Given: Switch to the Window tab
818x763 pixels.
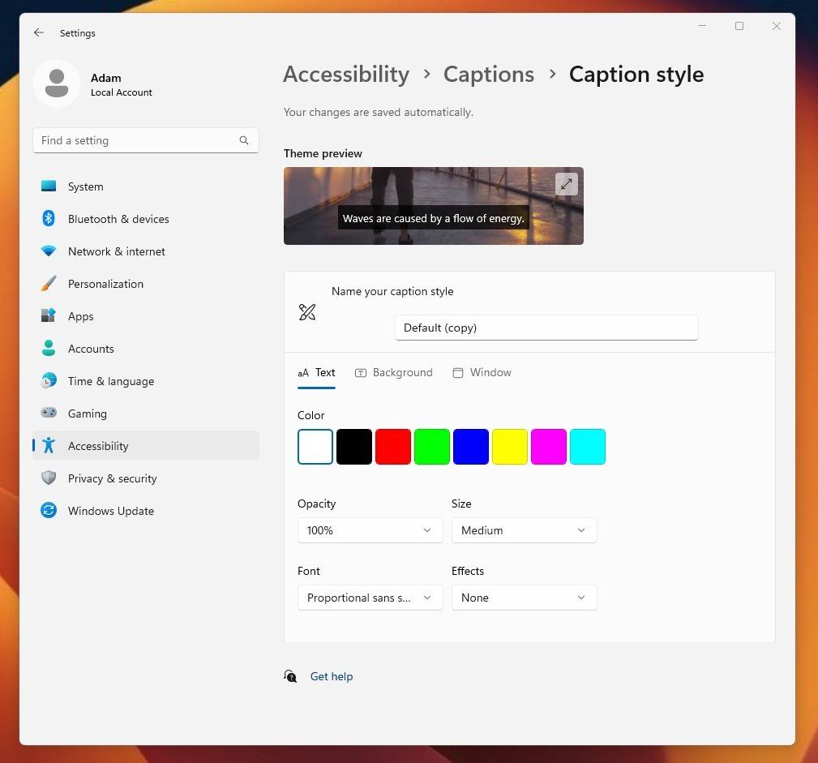Looking at the screenshot, I should coord(482,372).
